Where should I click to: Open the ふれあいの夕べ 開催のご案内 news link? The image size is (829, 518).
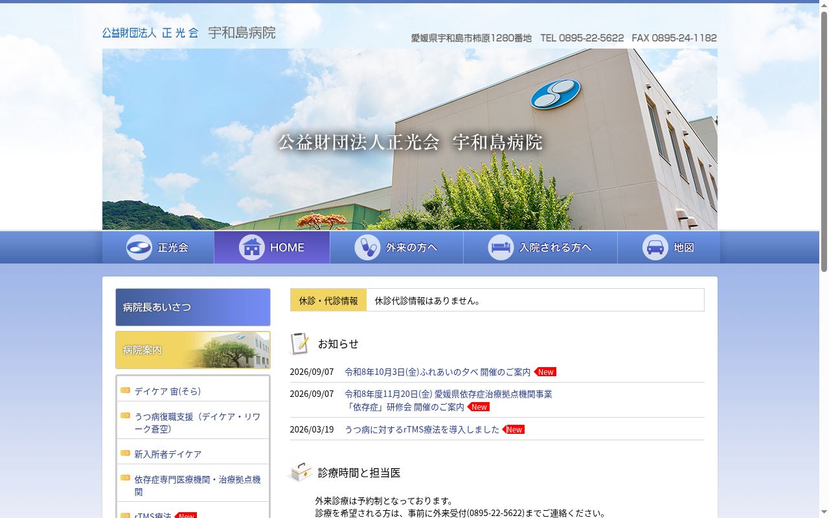point(438,372)
